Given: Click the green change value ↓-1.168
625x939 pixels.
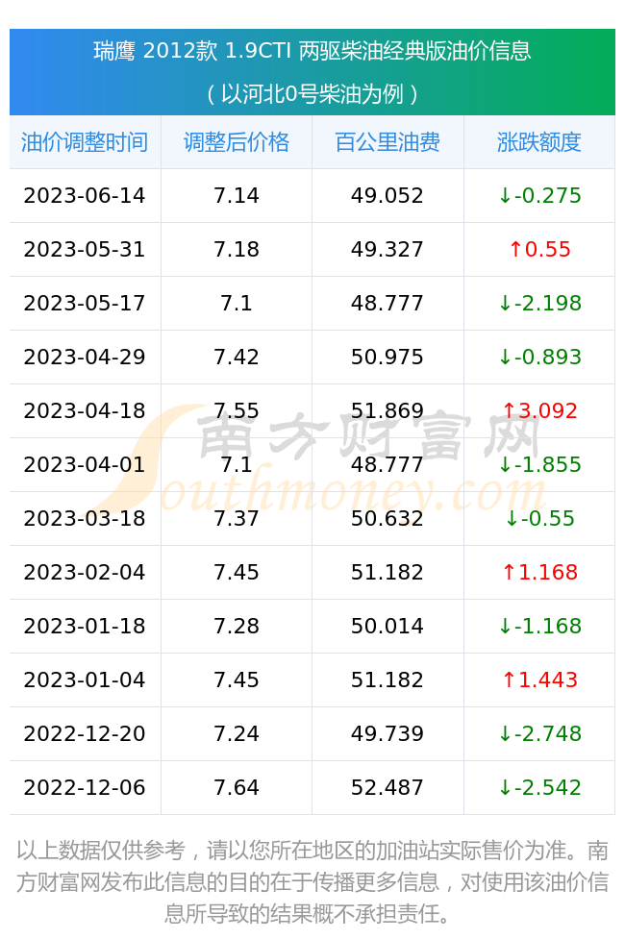Looking at the screenshot, I should coord(540,627).
